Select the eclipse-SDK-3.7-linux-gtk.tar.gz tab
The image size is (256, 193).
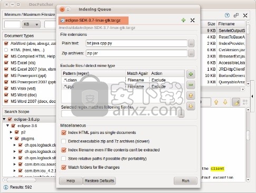pyautogui.click(x=93, y=21)
